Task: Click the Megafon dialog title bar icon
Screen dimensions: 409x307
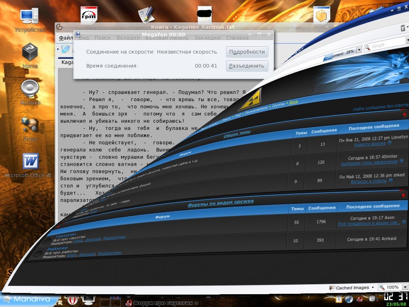Action: [78, 34]
